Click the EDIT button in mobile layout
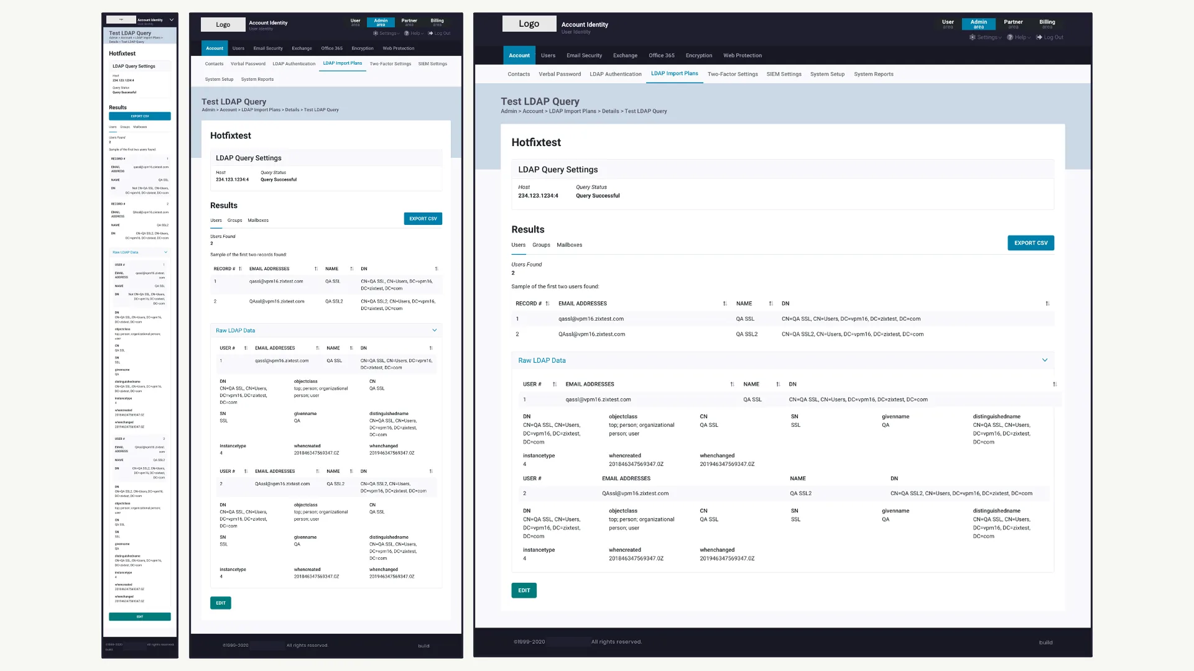This screenshot has width=1194, height=671. pyautogui.click(x=140, y=617)
